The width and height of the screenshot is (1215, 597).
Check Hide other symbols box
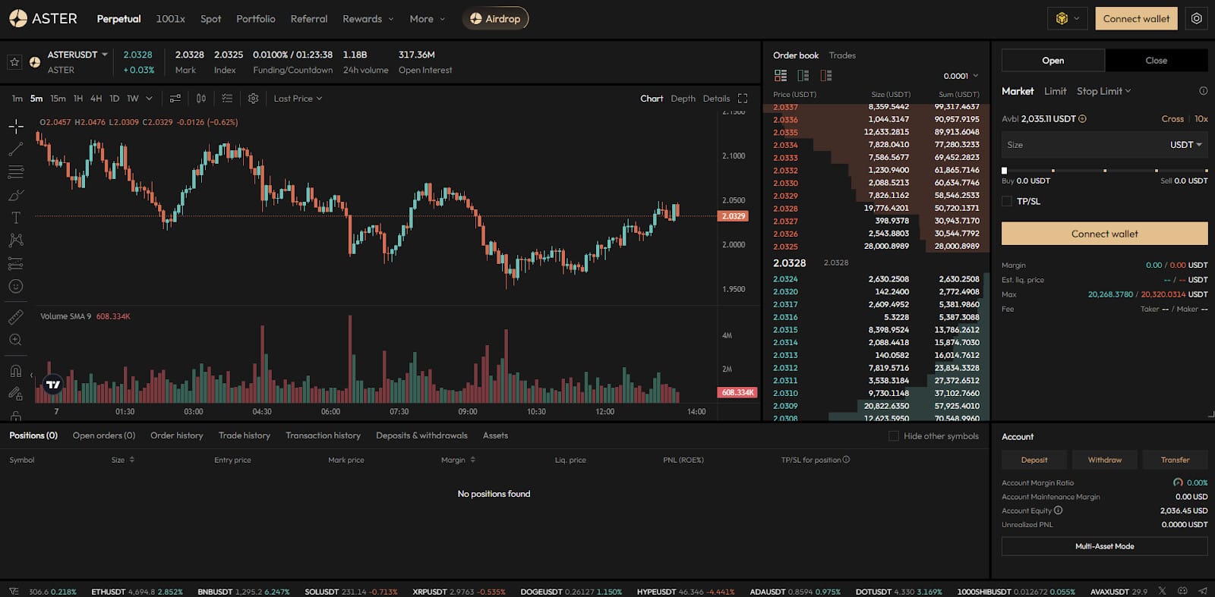coord(894,436)
